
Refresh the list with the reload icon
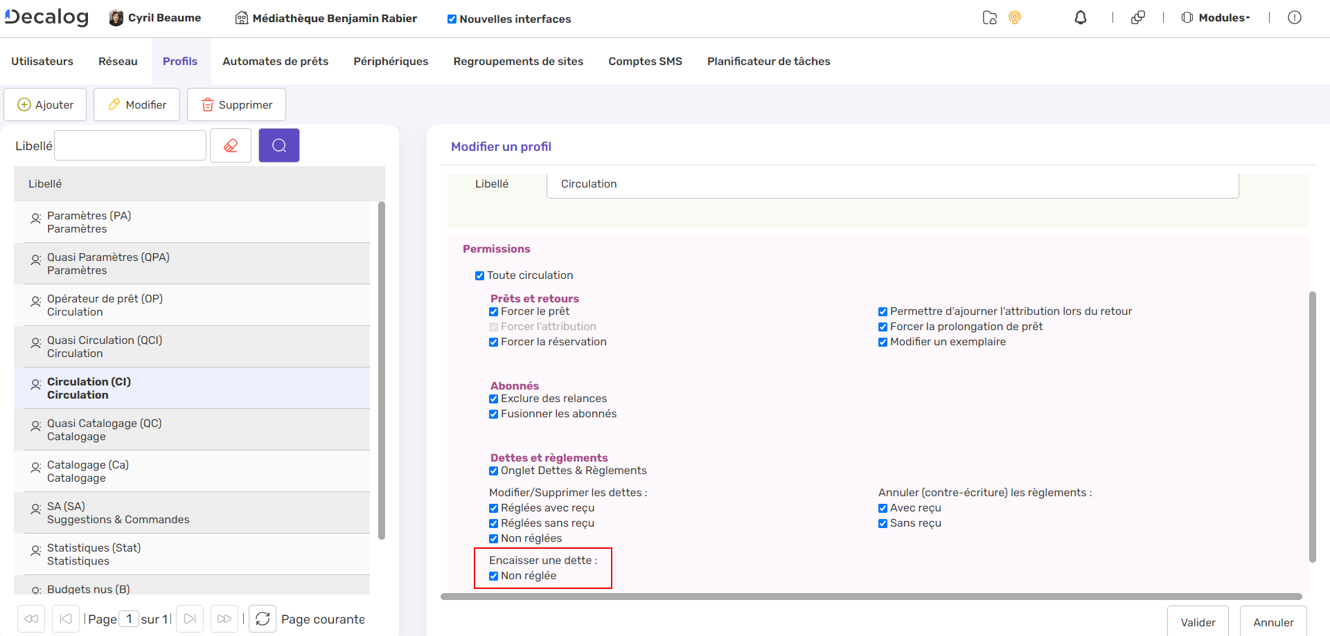point(263,619)
